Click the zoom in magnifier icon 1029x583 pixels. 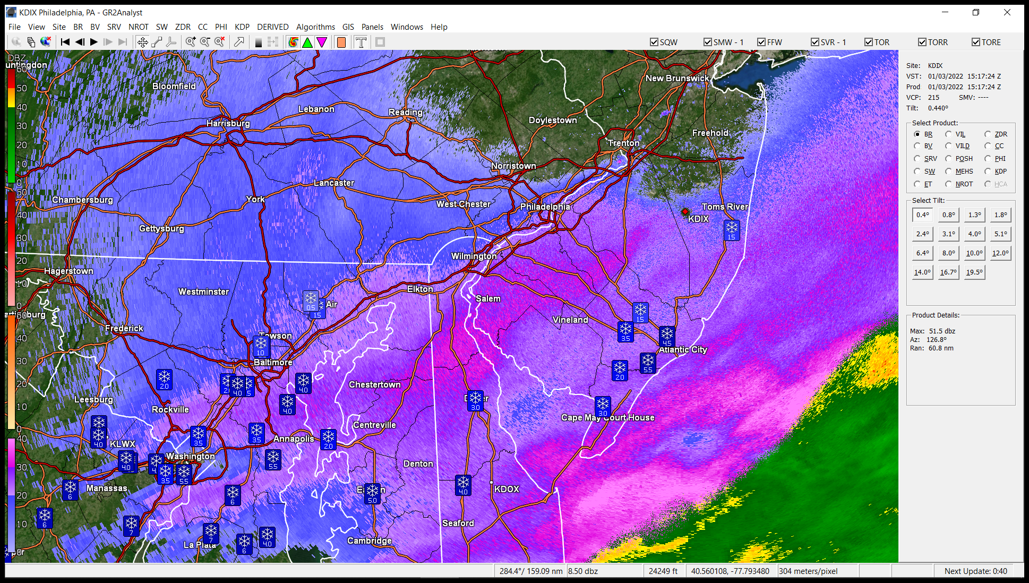tap(191, 42)
